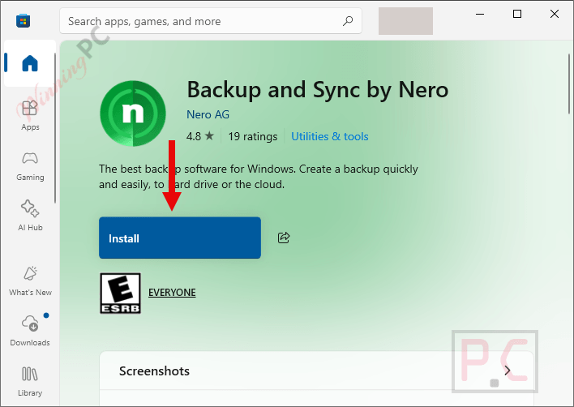Open the Home tab in sidebar
Screen dimensions: 574x407
click(30, 63)
